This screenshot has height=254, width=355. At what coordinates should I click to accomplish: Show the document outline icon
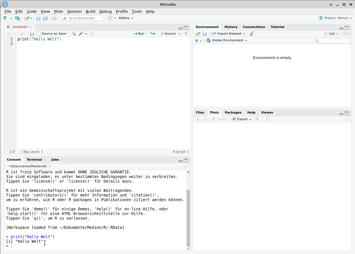[x=186, y=34]
